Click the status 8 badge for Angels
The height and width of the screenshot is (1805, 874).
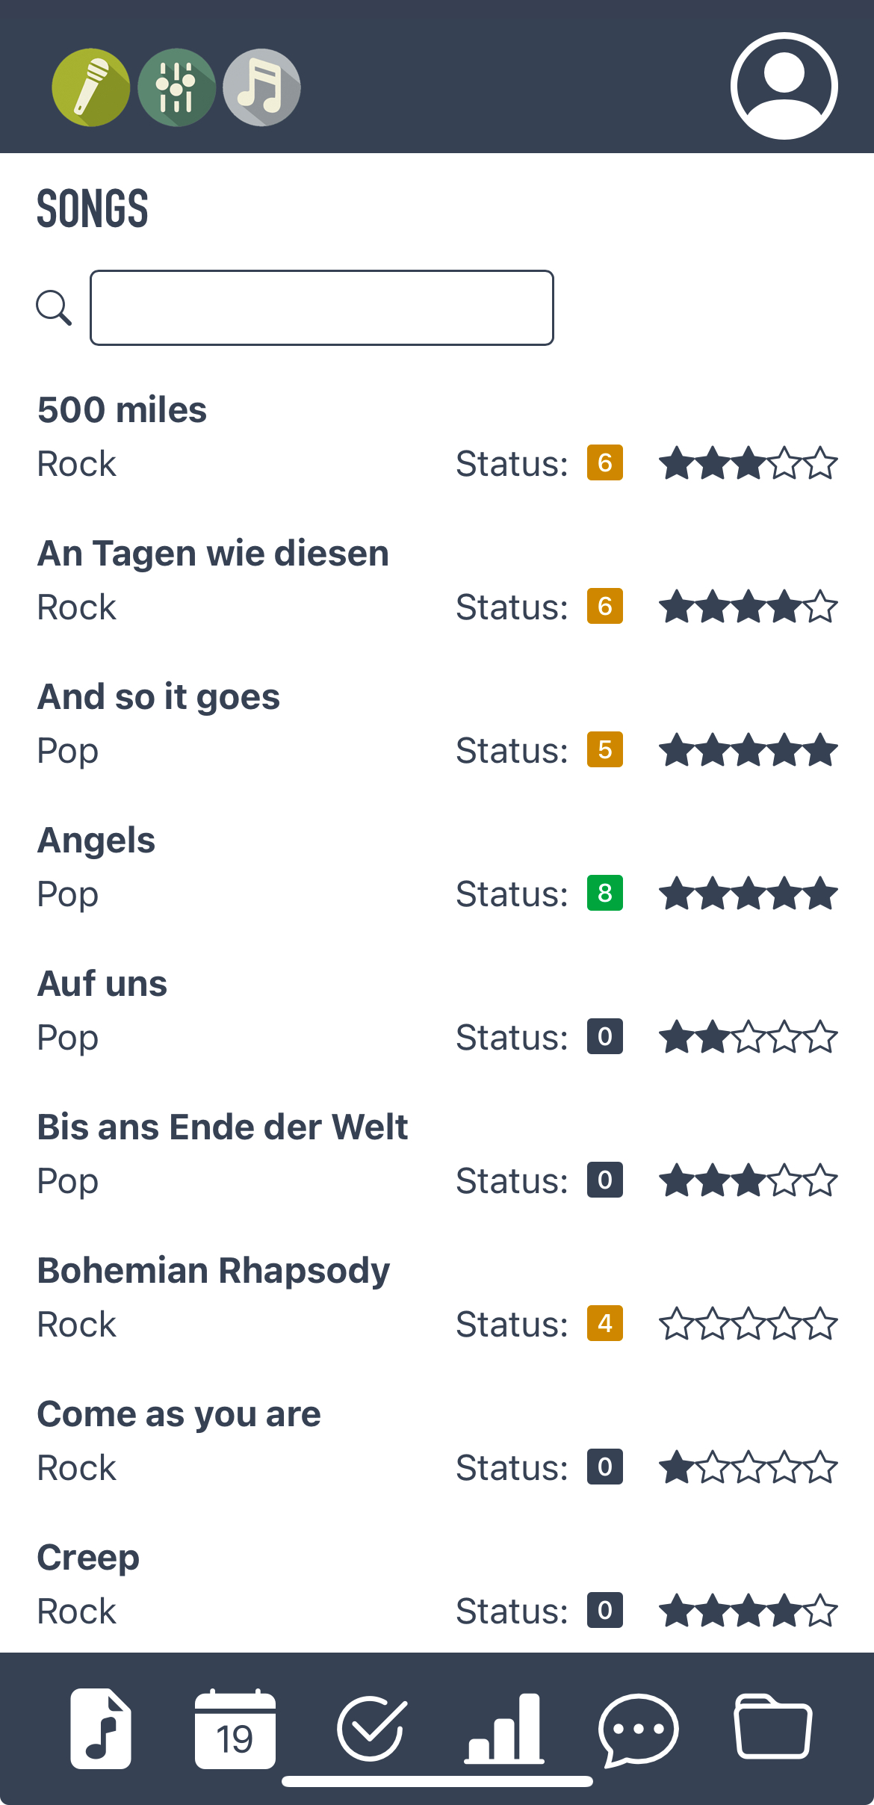(604, 894)
